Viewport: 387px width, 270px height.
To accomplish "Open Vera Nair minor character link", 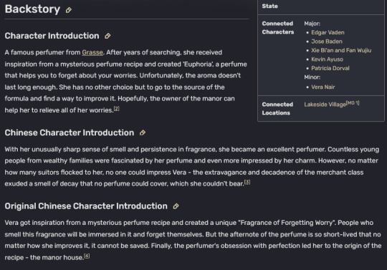I will 322,87.
